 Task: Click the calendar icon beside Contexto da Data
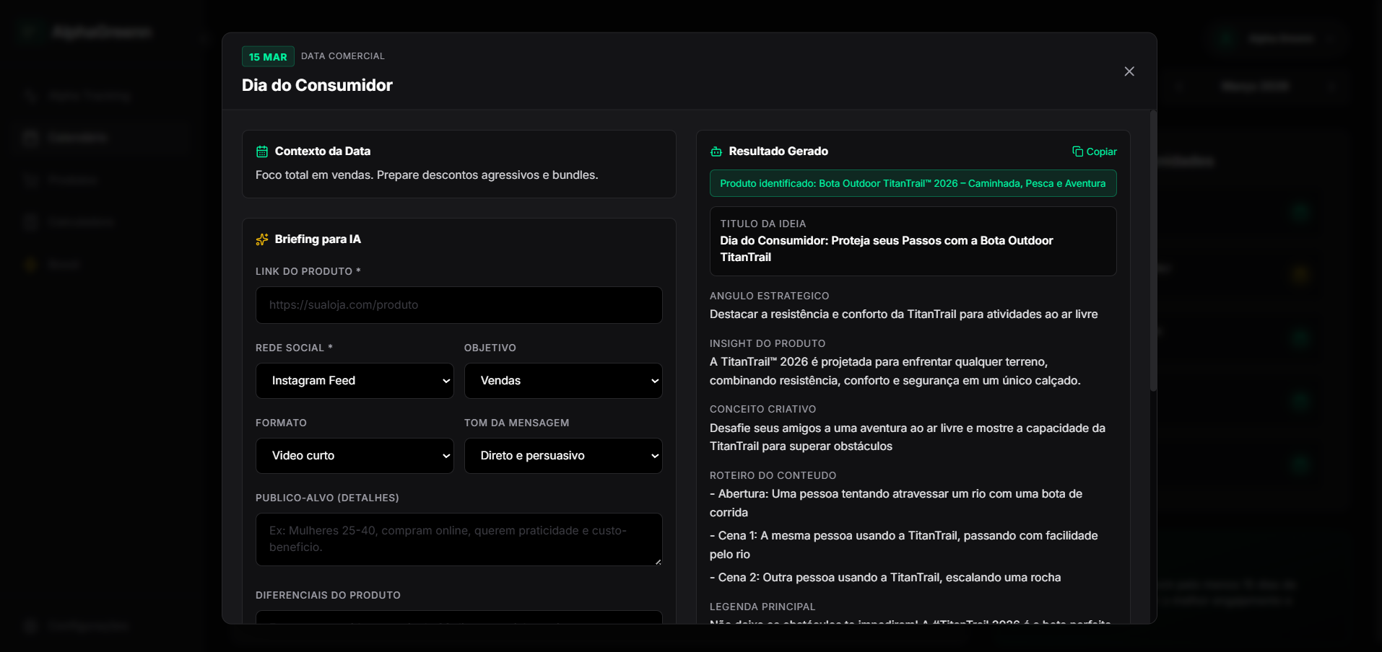pyautogui.click(x=262, y=151)
